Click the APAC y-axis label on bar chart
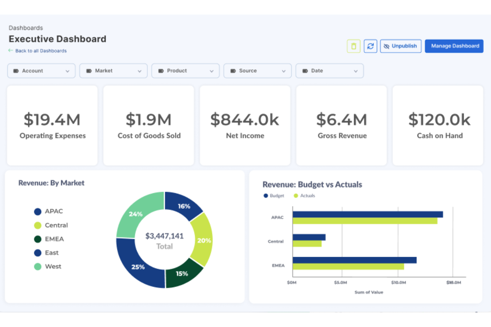 [x=277, y=217]
